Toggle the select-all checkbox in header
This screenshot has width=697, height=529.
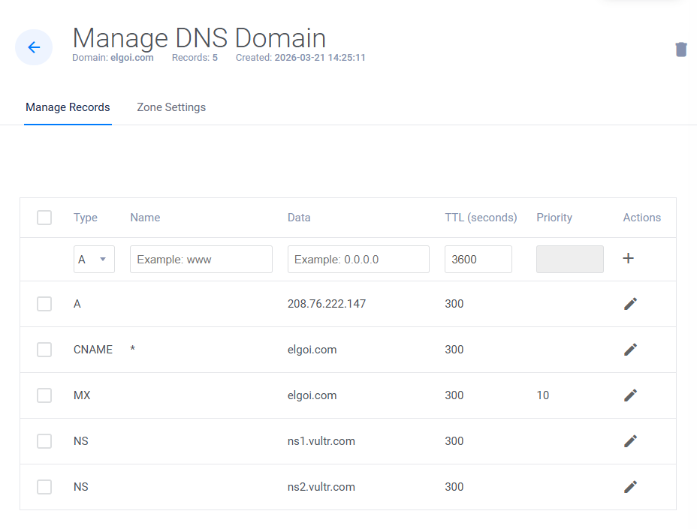click(44, 218)
